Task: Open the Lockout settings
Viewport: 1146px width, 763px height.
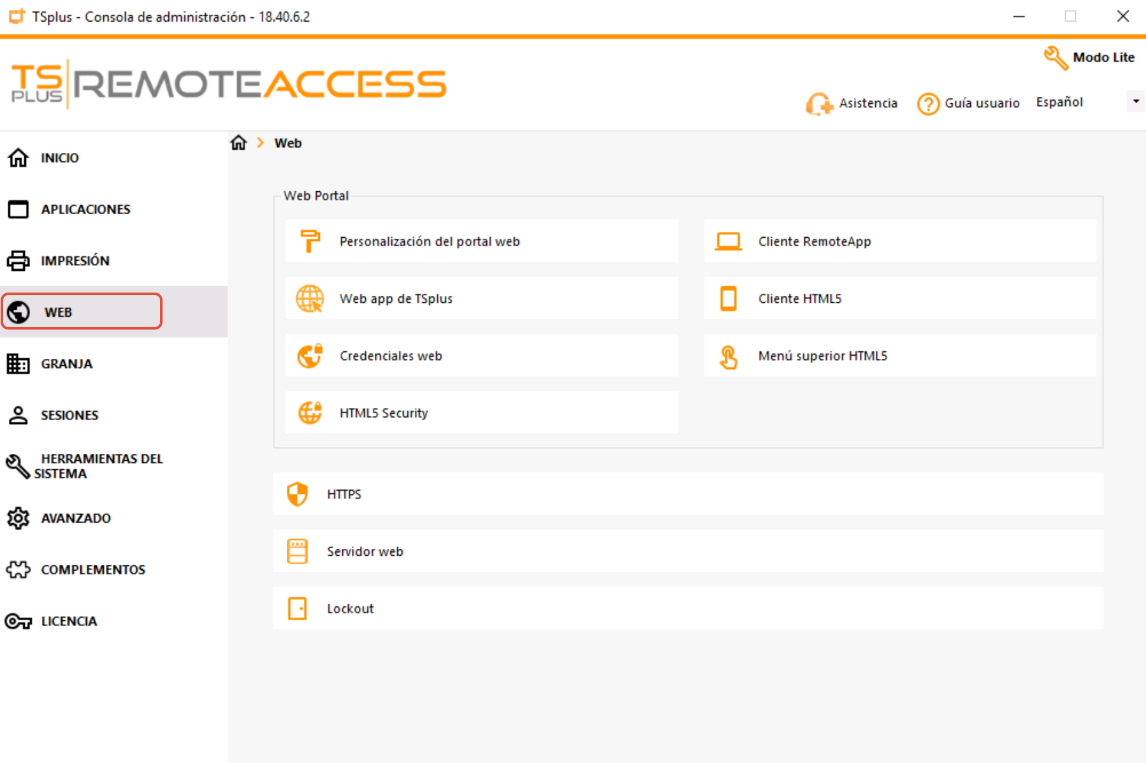Action: 688,609
